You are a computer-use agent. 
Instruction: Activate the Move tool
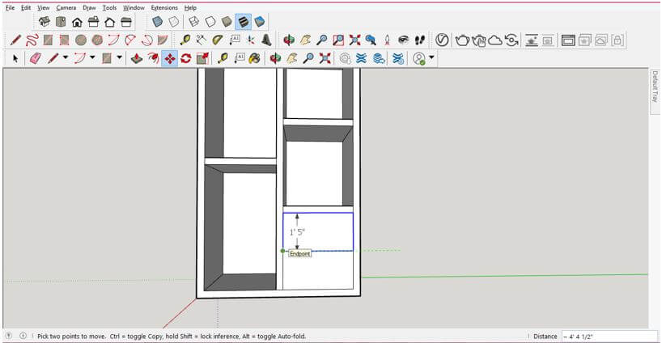tap(170, 58)
